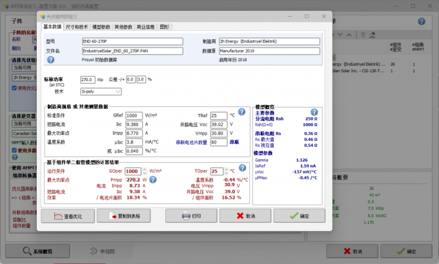The width and height of the screenshot is (439, 264).
Task: Click 单线图 button in background window
Action: [x=103, y=251]
